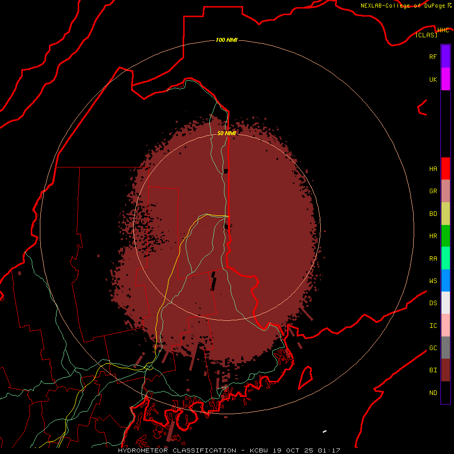The width and height of the screenshot is (454, 454).
Task: Click the "ND" legend label
Action: tap(433, 393)
